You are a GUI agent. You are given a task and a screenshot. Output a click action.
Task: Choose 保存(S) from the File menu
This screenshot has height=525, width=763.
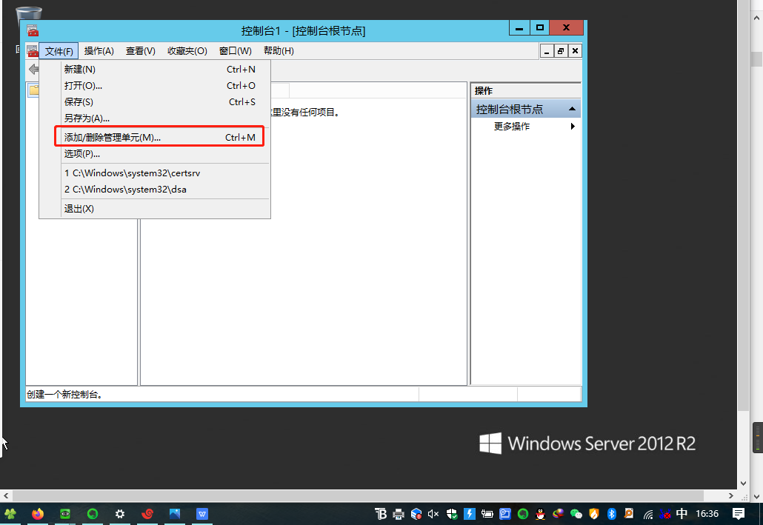point(159,101)
